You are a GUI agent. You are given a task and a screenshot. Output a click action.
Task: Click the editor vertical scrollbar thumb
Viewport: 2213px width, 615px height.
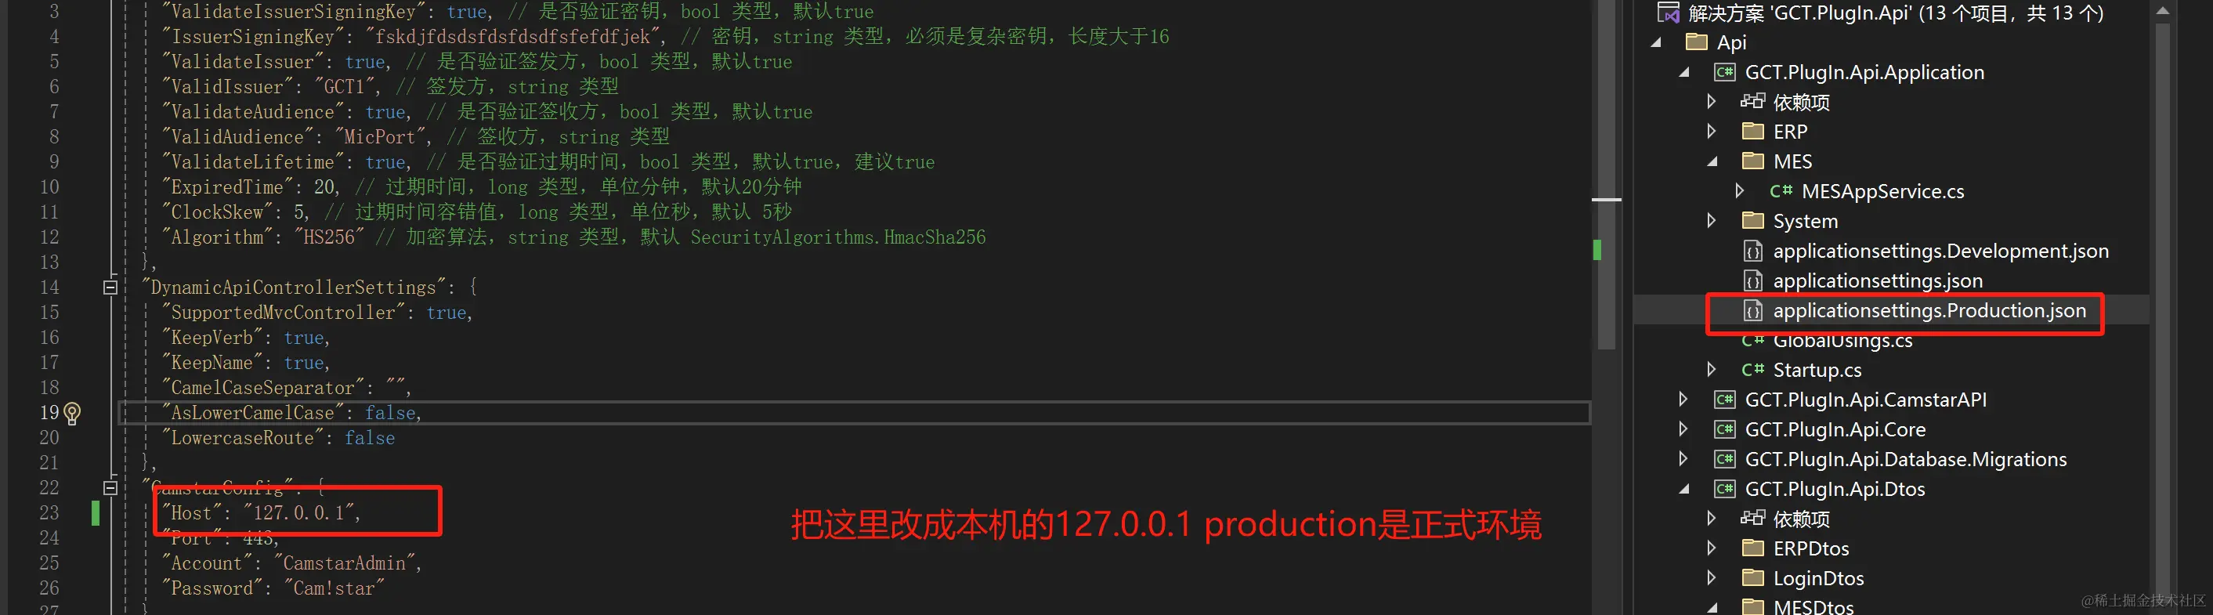coord(1607,172)
